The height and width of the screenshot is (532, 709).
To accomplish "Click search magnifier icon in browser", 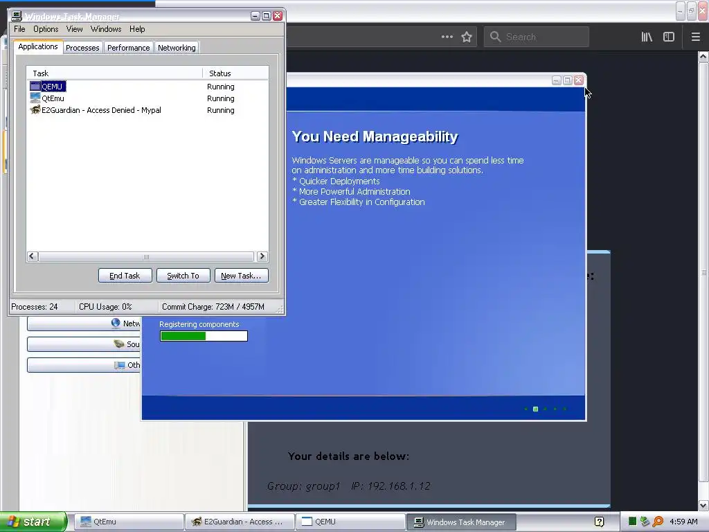I will coord(496,37).
